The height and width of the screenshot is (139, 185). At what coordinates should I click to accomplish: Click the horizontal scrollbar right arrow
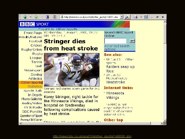(162, 123)
